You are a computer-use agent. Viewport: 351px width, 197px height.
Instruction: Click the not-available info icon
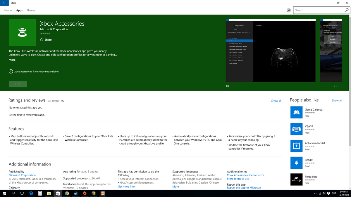point(11,72)
